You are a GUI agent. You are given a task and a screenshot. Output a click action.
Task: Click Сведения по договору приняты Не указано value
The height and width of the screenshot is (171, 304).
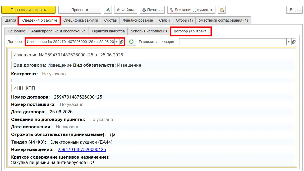[x=101, y=119]
